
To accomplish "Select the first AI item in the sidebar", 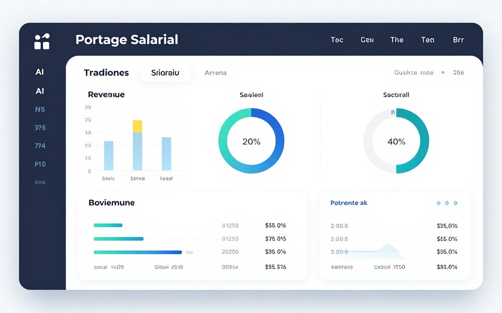I will coord(40,72).
